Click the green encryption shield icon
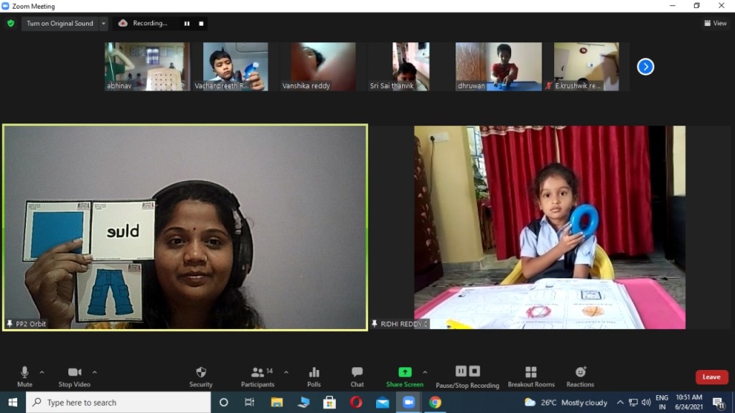The height and width of the screenshot is (413, 735). (x=11, y=23)
